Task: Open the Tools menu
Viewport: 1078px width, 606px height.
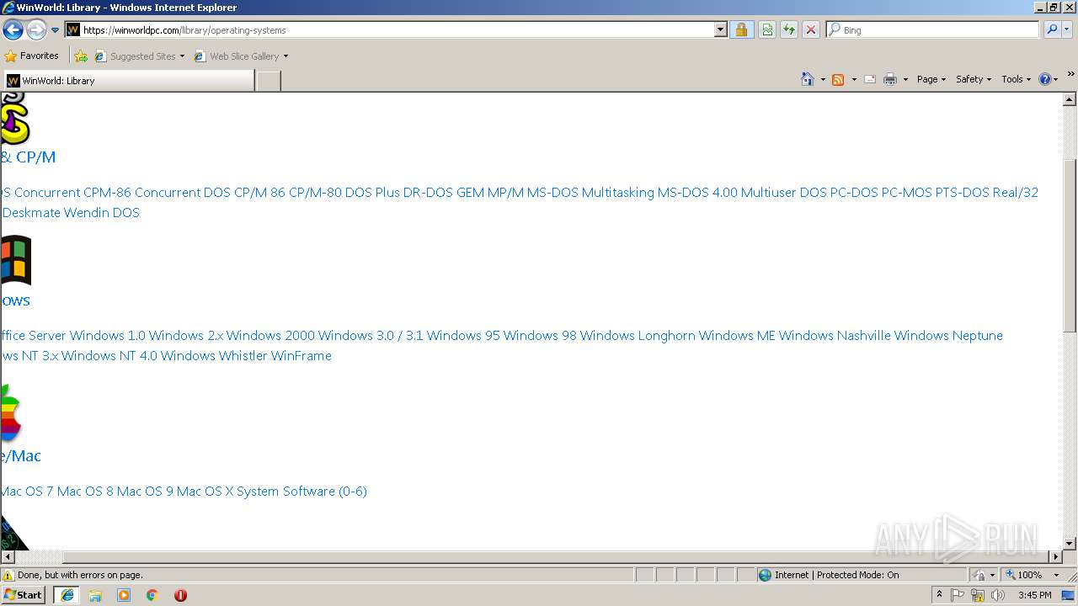Action: (x=1016, y=79)
